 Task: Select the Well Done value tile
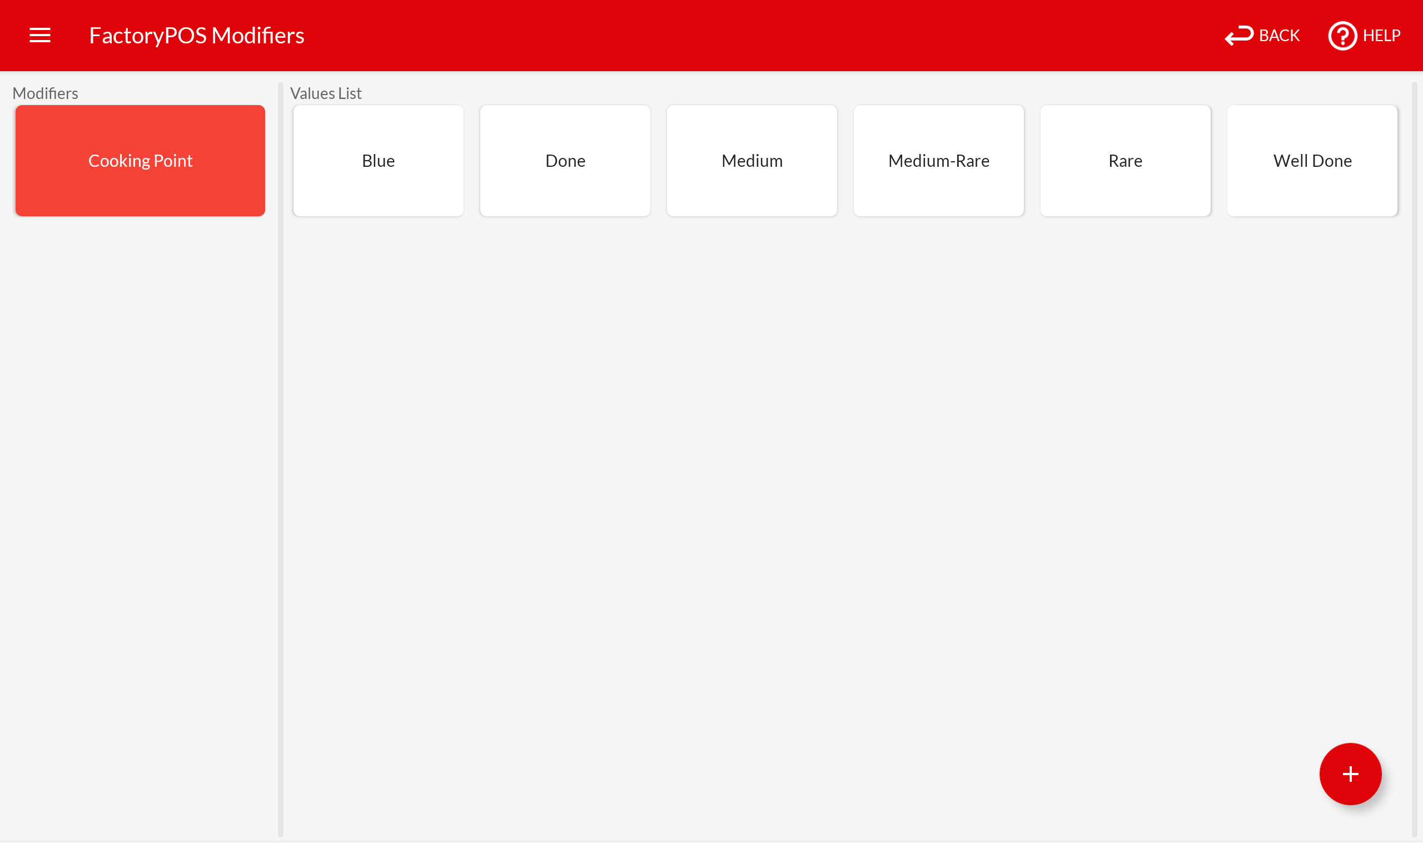coord(1312,161)
